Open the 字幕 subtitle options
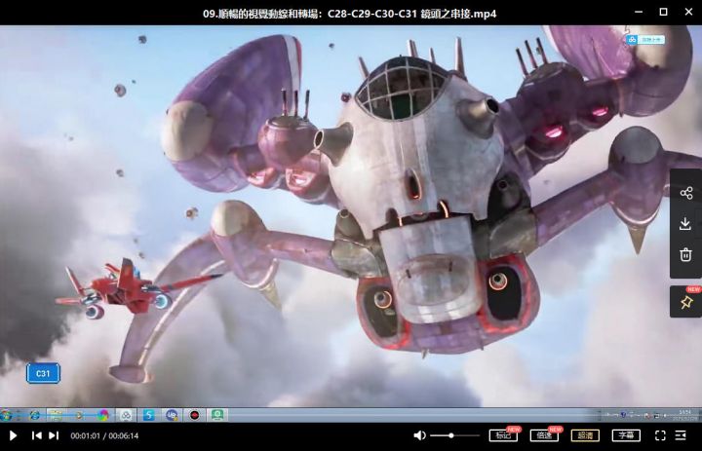702x451 pixels. (x=626, y=435)
